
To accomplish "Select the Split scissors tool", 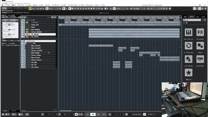I will (81, 8).
